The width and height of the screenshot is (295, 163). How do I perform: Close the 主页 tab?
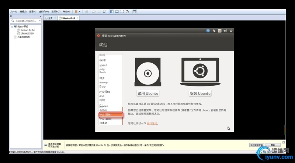[55, 18]
